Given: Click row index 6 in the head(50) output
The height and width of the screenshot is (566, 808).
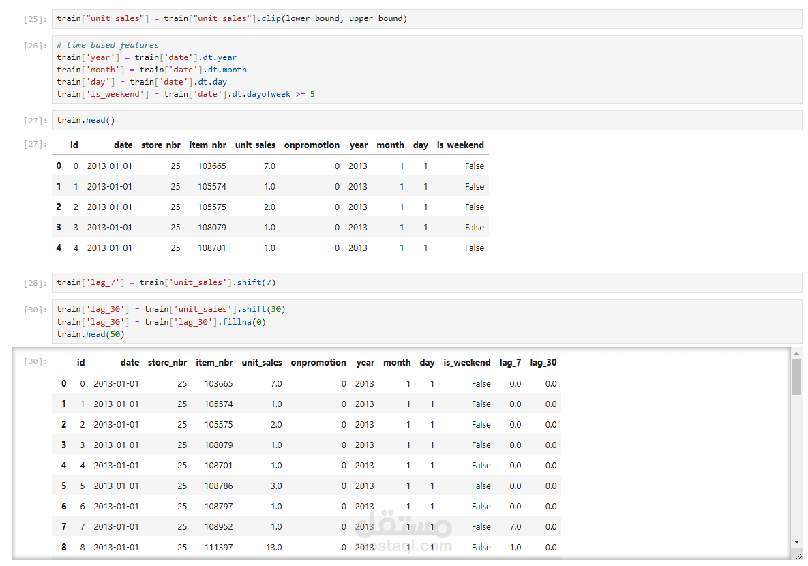Looking at the screenshot, I should (x=64, y=507).
